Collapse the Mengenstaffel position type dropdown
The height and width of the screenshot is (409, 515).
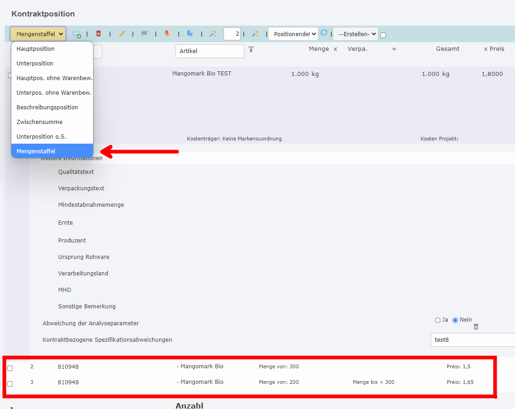pyautogui.click(x=38, y=34)
